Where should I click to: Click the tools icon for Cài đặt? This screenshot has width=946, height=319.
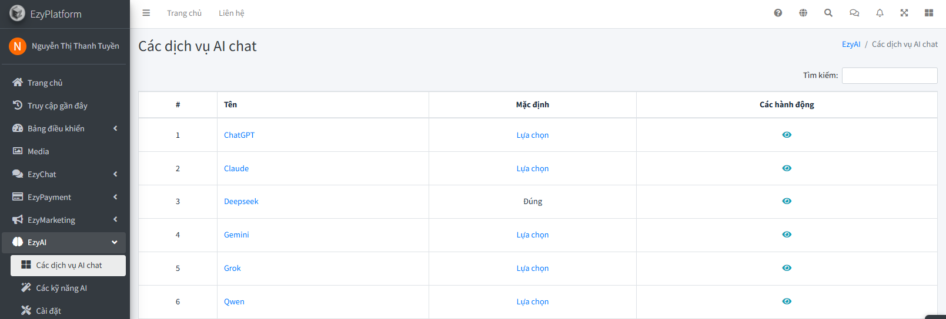(x=26, y=311)
